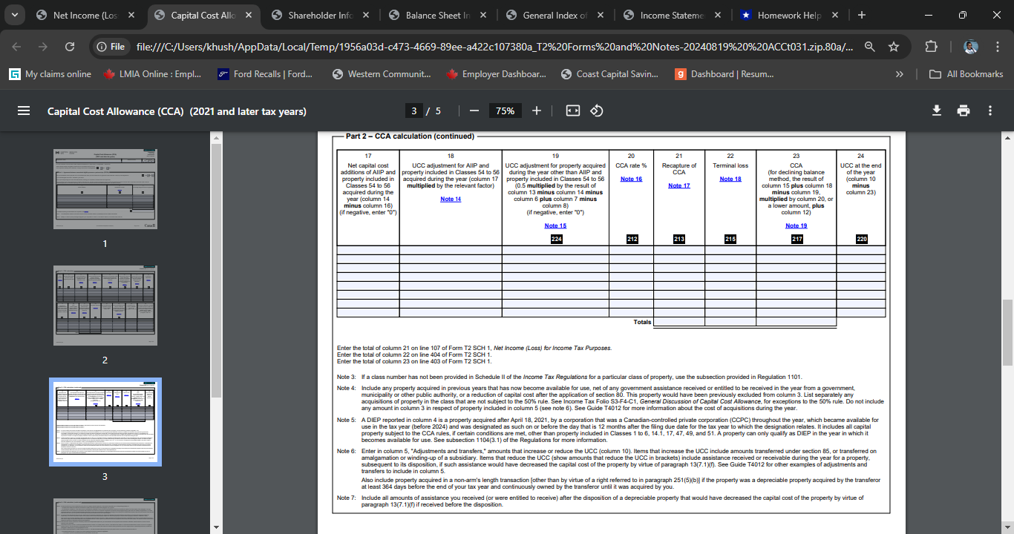The image size is (1014, 534).
Task: Click the first row field under column 17
Action: tap(368, 250)
